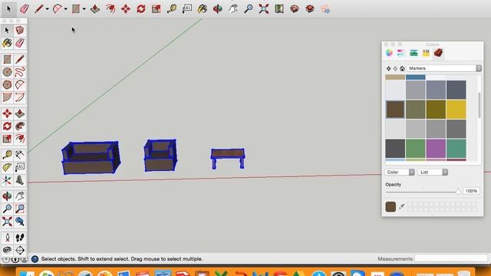This screenshot has width=491, height=276.
Task: Activate the Rotate tool in top toolbar
Action: 141,8
